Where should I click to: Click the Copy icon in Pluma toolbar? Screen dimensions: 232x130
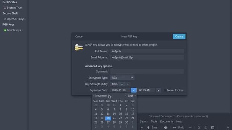(x=206, y=127)
